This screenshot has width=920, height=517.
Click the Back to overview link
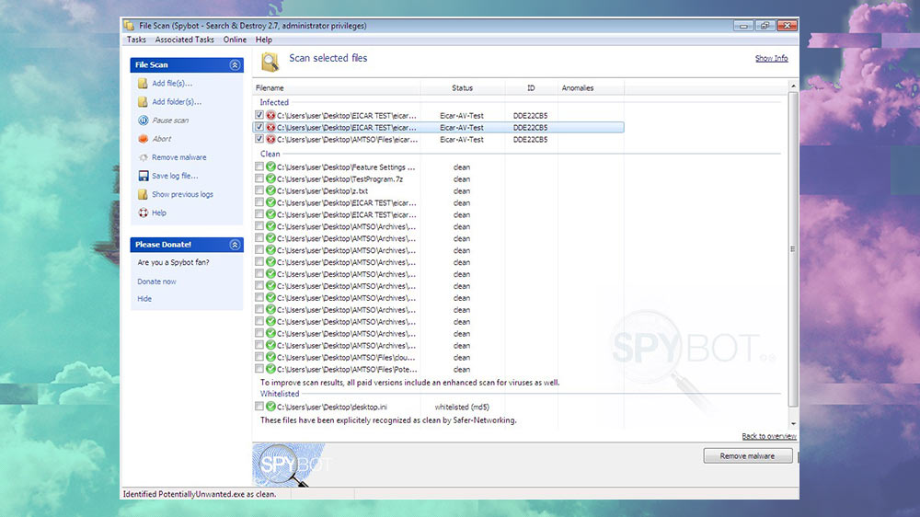769,436
